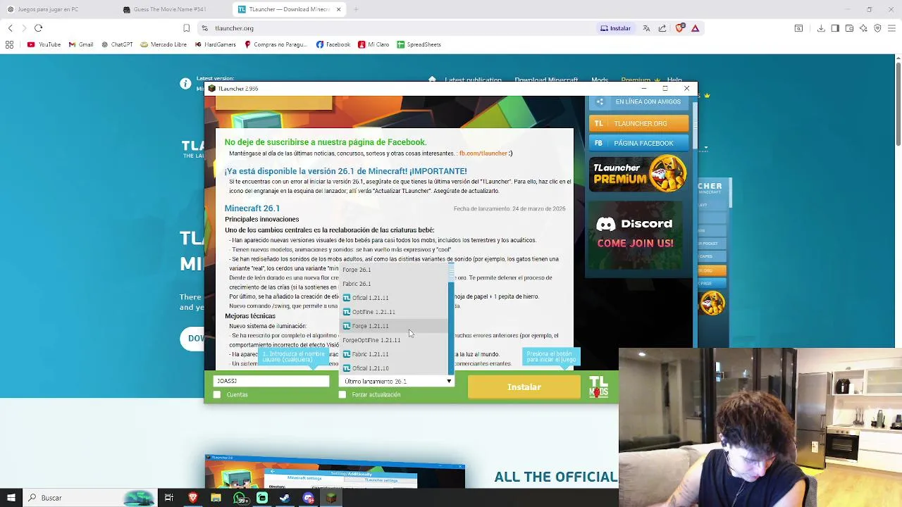Open the SpreadSheets bookmark
Viewport: 902px width, 507px height.
point(419,44)
